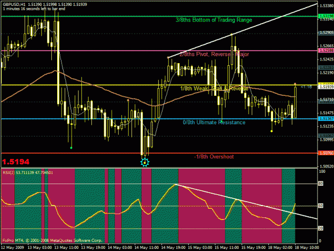Click the white 1.51939 current price tag

pos(326,87)
